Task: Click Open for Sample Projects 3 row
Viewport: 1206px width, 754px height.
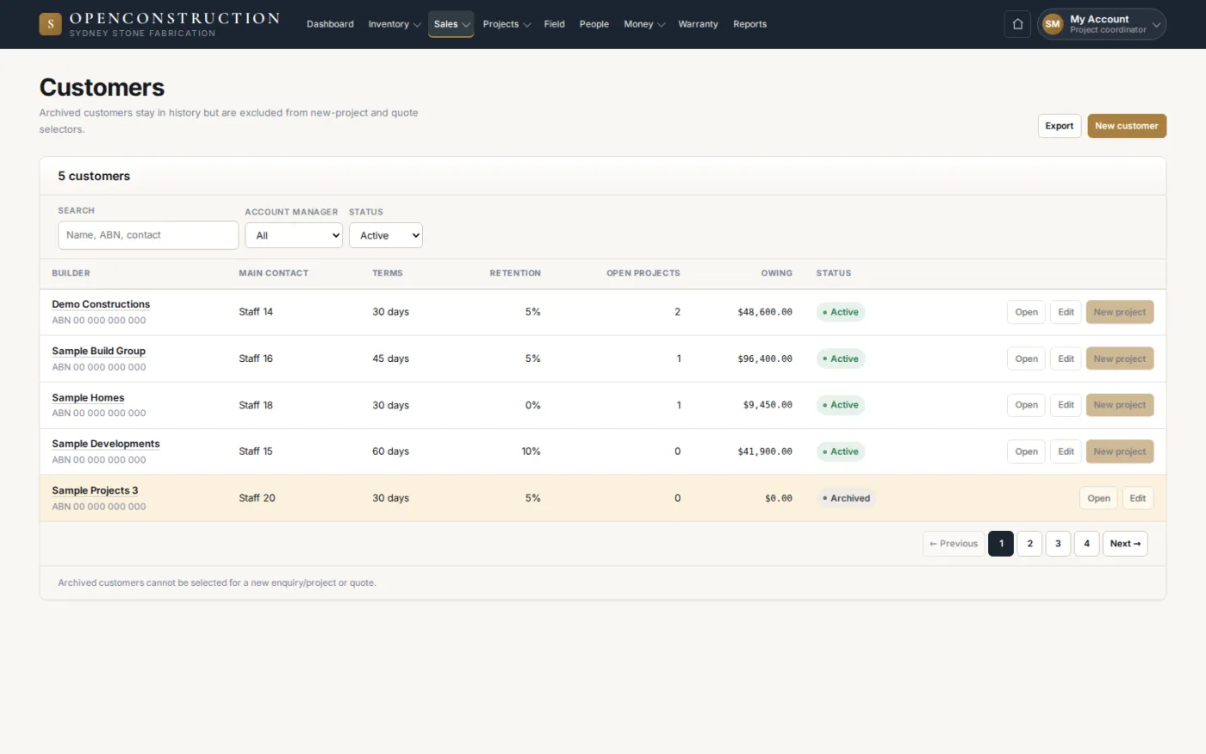Action: tap(1098, 498)
